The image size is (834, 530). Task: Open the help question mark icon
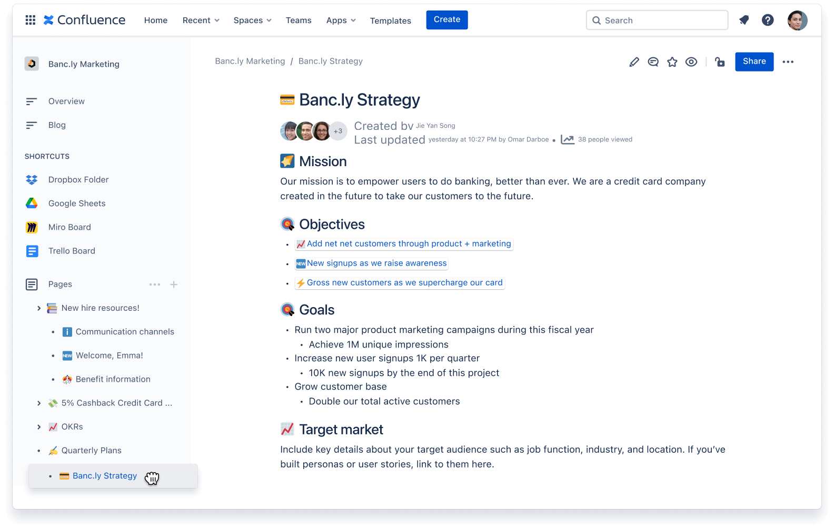(768, 20)
